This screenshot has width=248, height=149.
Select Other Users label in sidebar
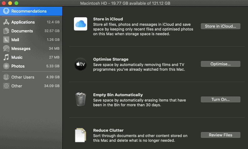(23, 77)
